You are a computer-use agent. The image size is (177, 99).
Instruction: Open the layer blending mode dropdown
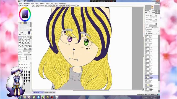point(156,24)
